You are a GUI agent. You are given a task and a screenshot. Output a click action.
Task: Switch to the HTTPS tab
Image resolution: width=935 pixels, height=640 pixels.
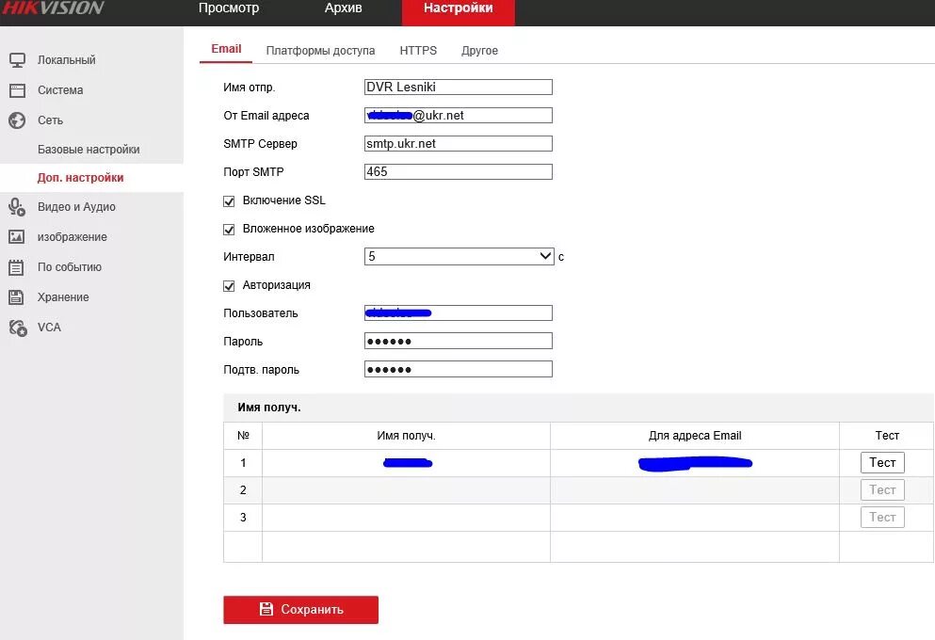[418, 51]
